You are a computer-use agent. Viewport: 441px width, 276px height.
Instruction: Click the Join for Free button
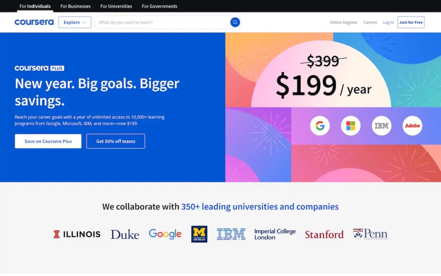tap(411, 22)
